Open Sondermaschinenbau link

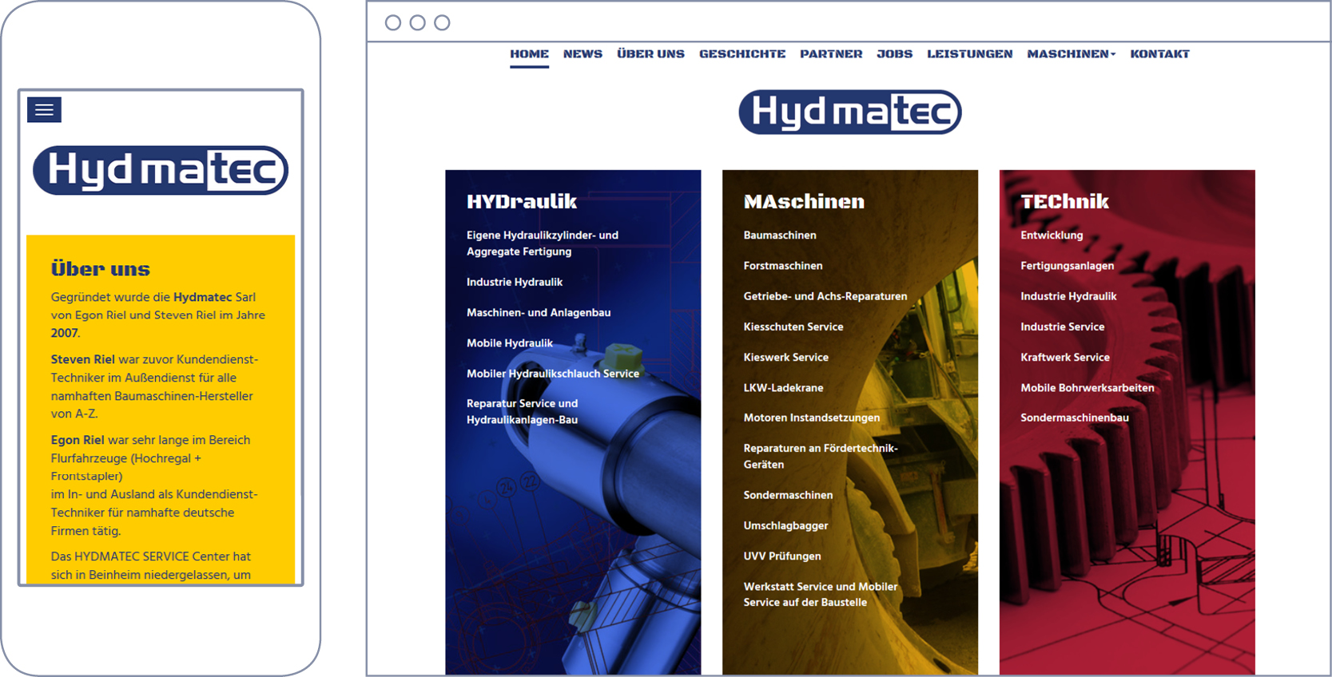pyautogui.click(x=1075, y=418)
